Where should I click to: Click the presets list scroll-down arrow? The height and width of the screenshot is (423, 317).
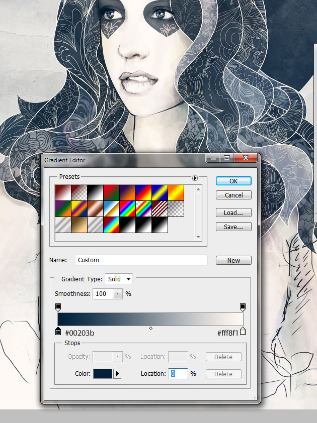pos(198,237)
